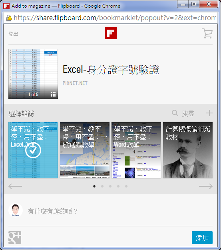The image size is (221, 250).
Task: Open the image grid picker icon
Action: pos(53,95)
